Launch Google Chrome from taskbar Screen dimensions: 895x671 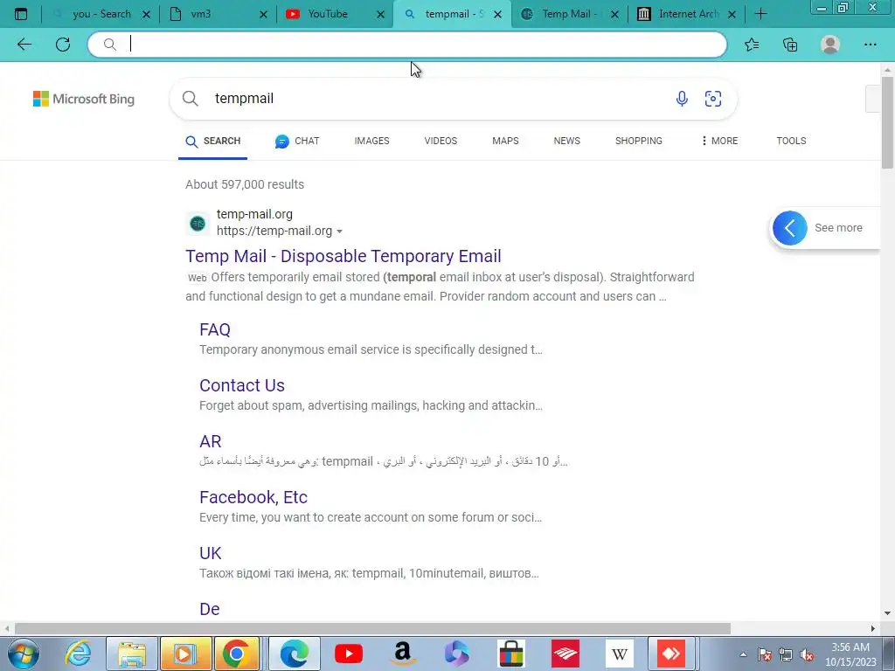(237, 654)
